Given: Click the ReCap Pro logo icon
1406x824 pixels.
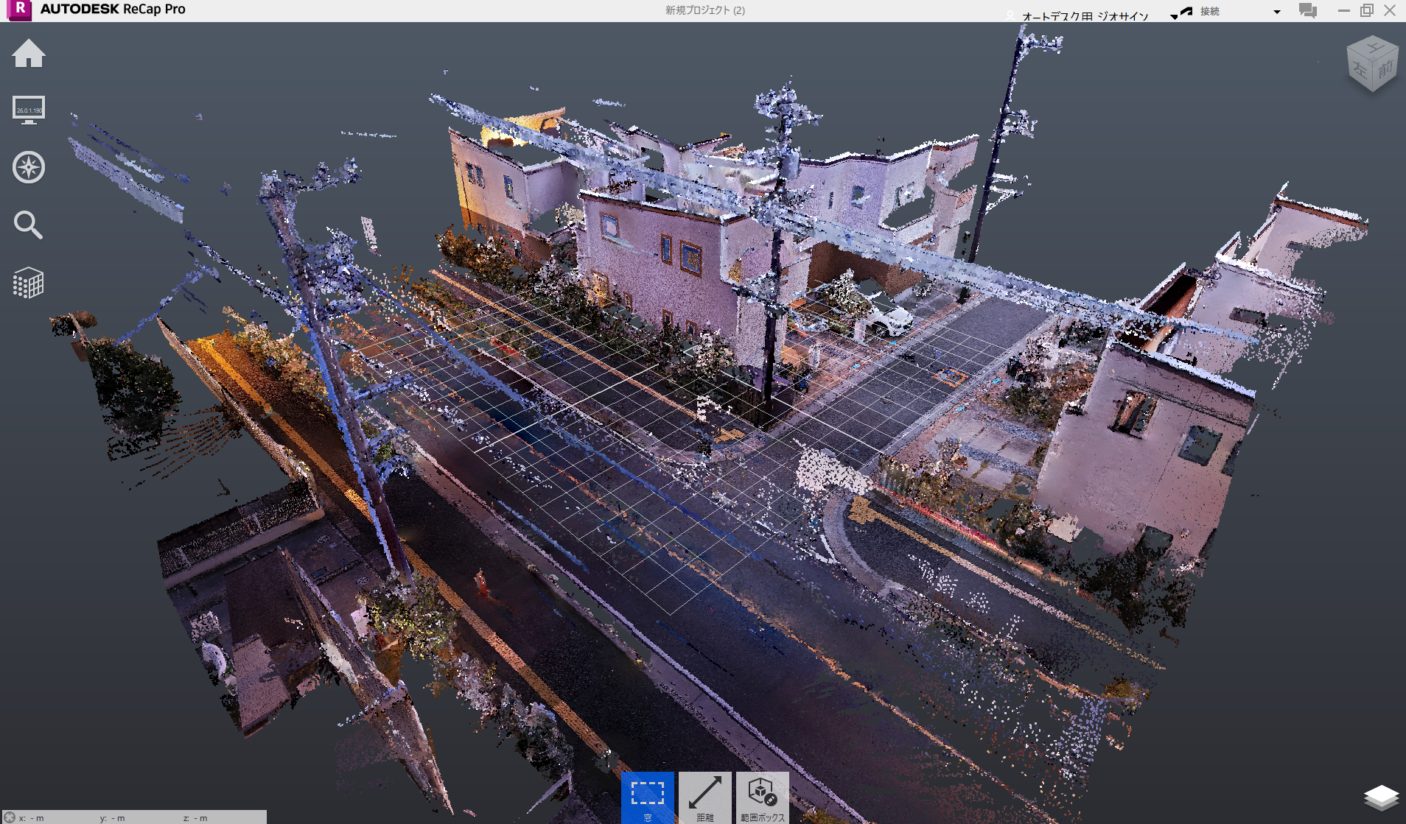Looking at the screenshot, I should click(20, 10).
